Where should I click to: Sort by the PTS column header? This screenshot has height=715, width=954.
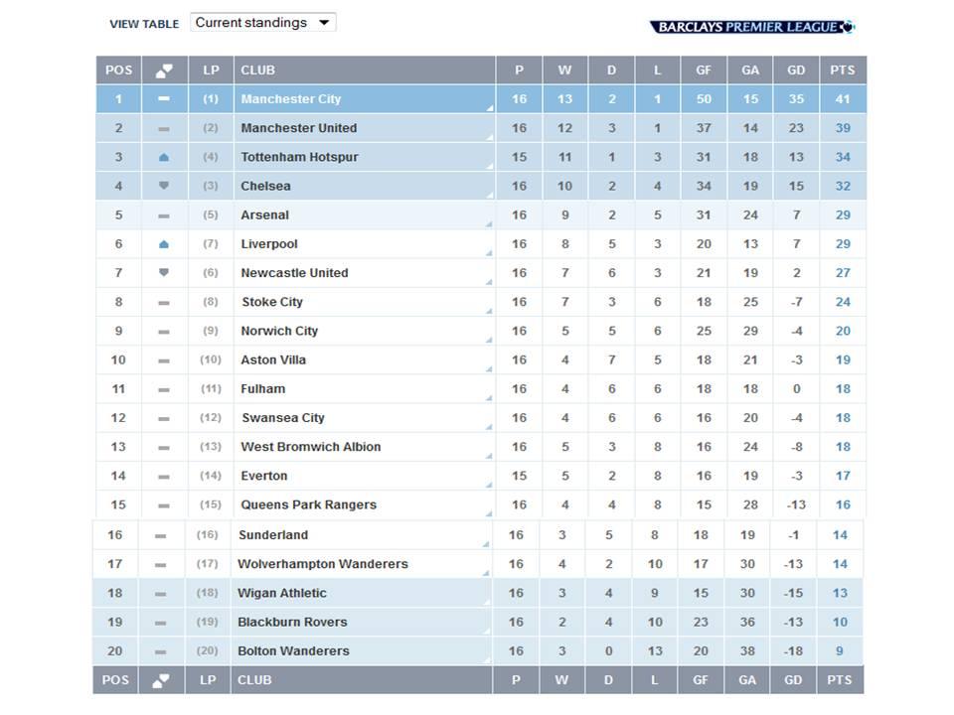843,71
